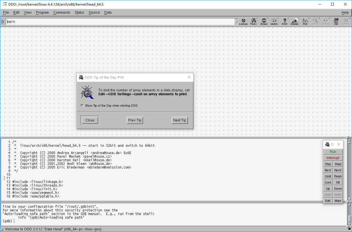
Task: Click the Prev Tip button
Action: 135,120
